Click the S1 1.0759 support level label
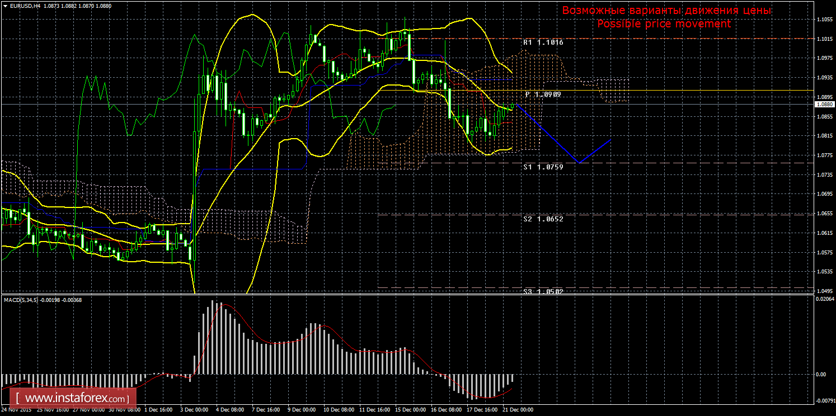This screenshot has height=416, width=836. coord(543,167)
